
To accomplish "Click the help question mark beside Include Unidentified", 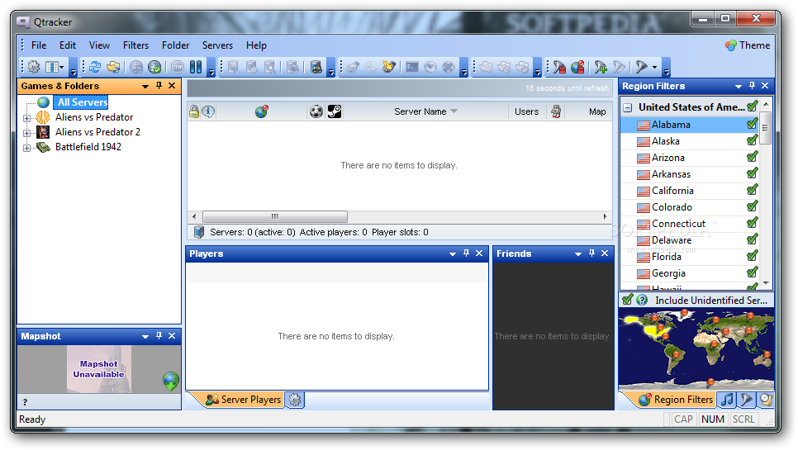I will pyautogui.click(x=642, y=300).
